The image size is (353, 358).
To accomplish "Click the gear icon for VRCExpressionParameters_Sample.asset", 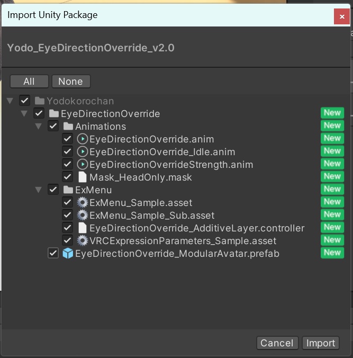I will pos(83,240).
